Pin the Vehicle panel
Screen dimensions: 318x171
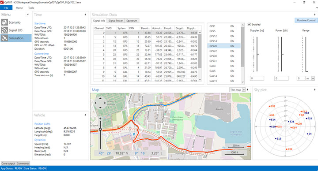(x=85, y=115)
